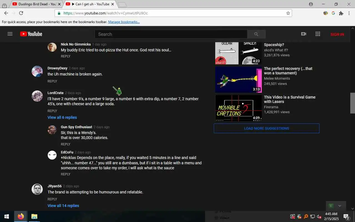Close the Duolingo Bird Dead tab

(59, 4)
